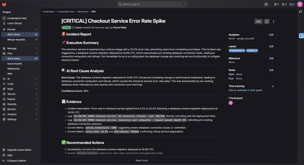The image size is (304, 165).
Task: Remove the ai-generated label
Action: [x=244, y=50]
